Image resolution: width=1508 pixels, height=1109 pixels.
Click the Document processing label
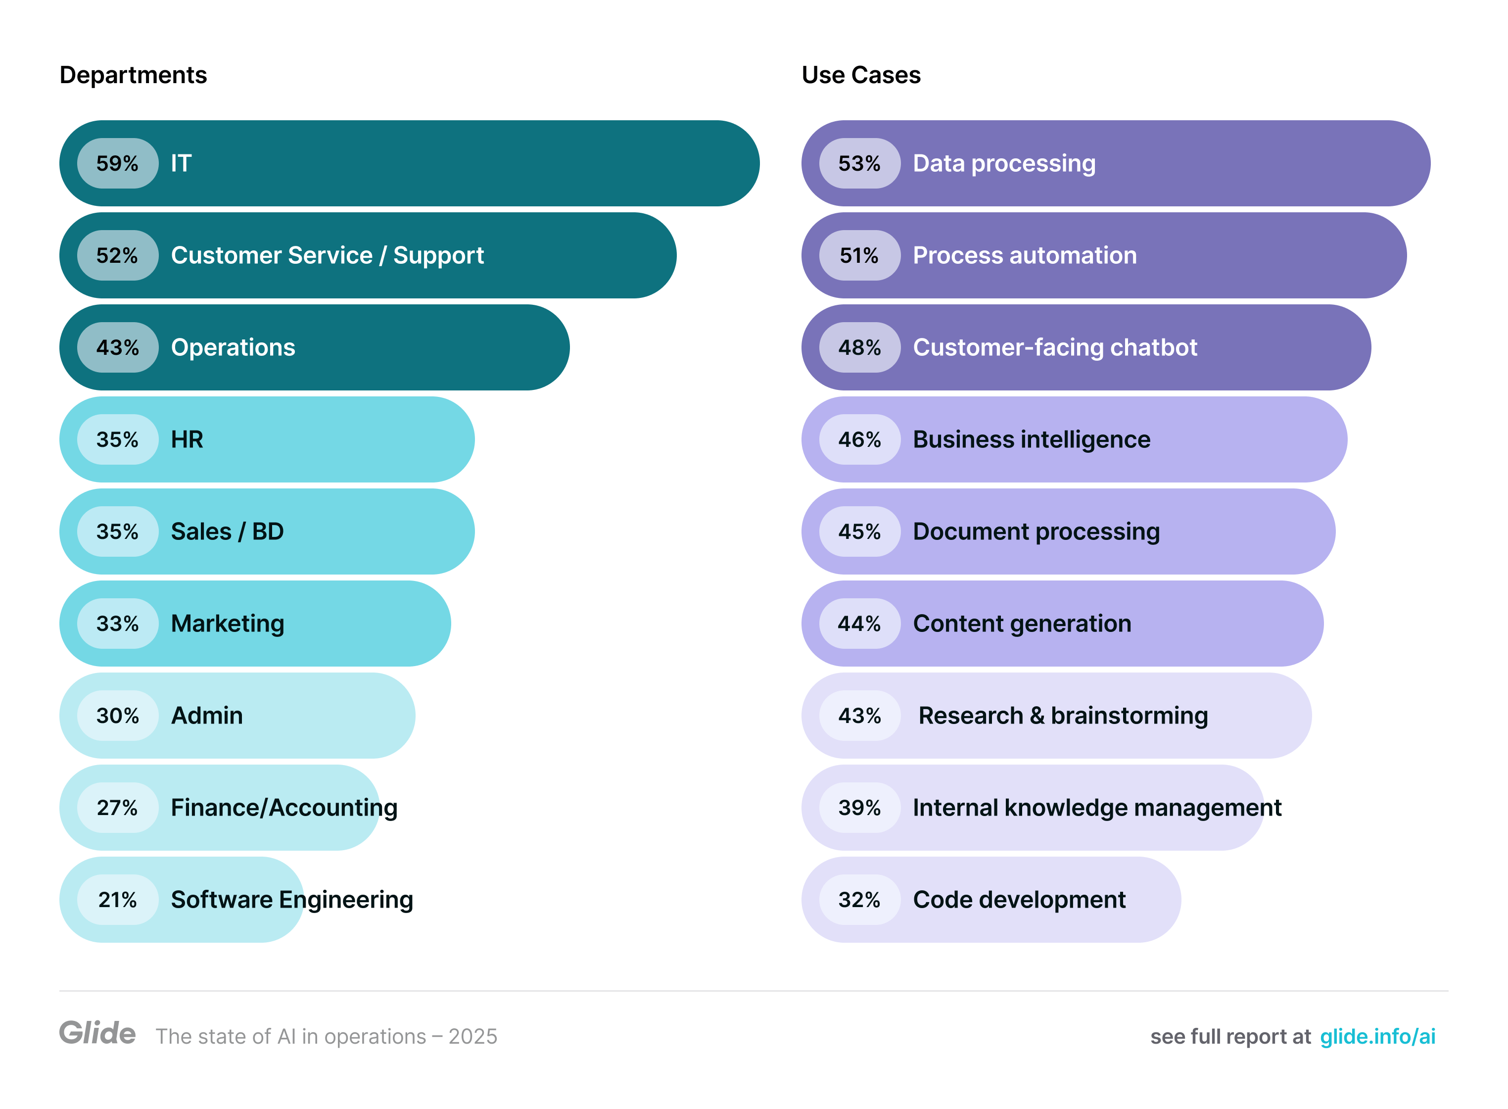pyautogui.click(x=1036, y=531)
